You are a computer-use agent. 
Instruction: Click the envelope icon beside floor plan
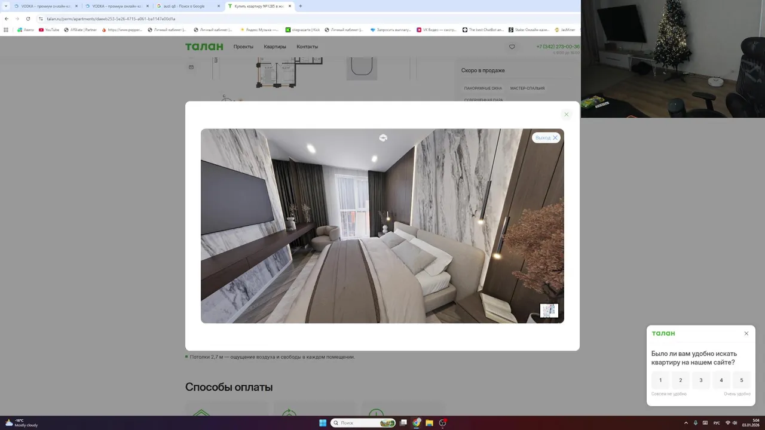click(x=191, y=67)
